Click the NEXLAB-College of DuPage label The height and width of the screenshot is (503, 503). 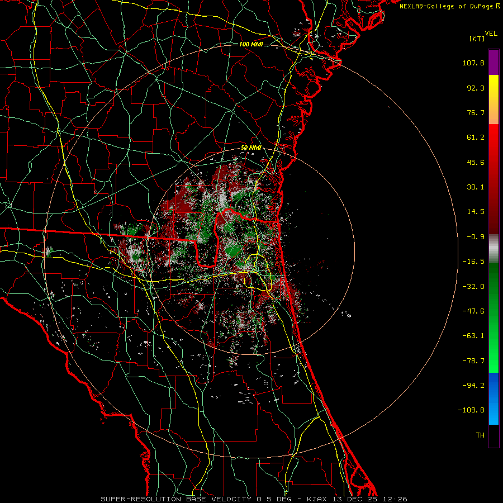click(449, 6)
